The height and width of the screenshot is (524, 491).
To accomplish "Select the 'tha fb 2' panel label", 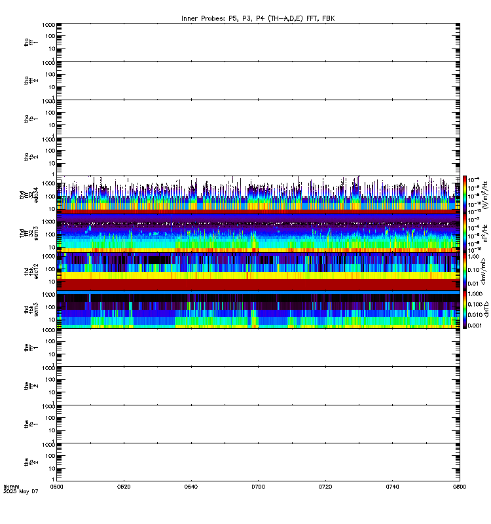I will pyautogui.click(x=31, y=157).
